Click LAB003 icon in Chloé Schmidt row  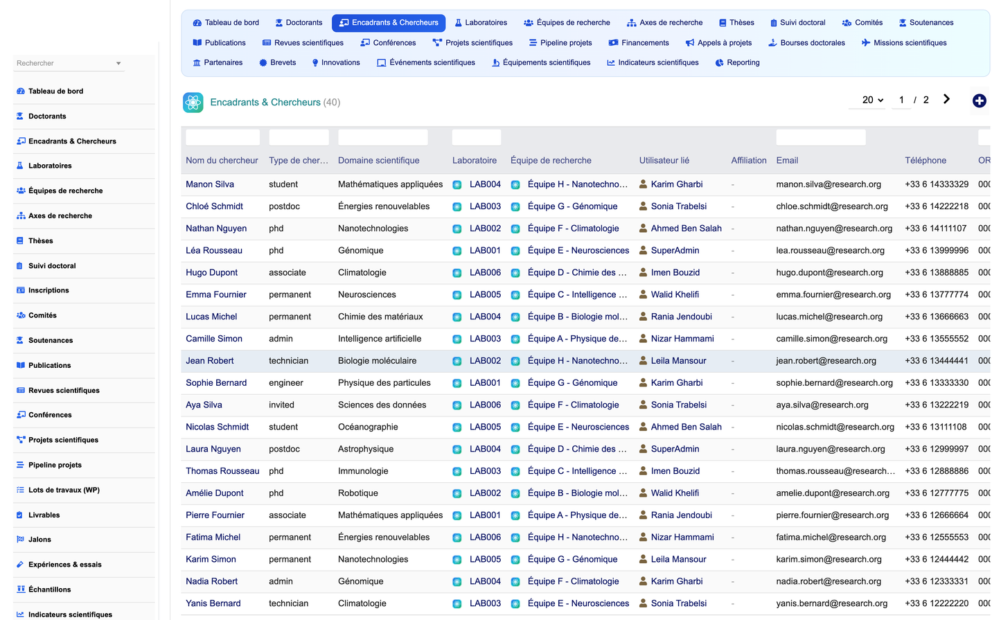457,206
